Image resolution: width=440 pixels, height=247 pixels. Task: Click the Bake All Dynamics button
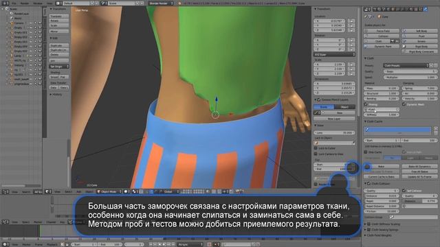coord(419,166)
